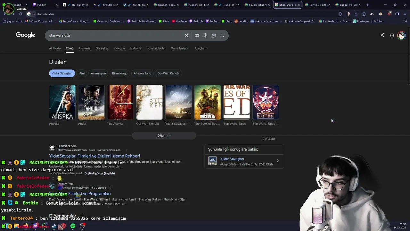Select the Ahsoka Tano filter chip
Screen dimensions: 410x231
pos(142,73)
